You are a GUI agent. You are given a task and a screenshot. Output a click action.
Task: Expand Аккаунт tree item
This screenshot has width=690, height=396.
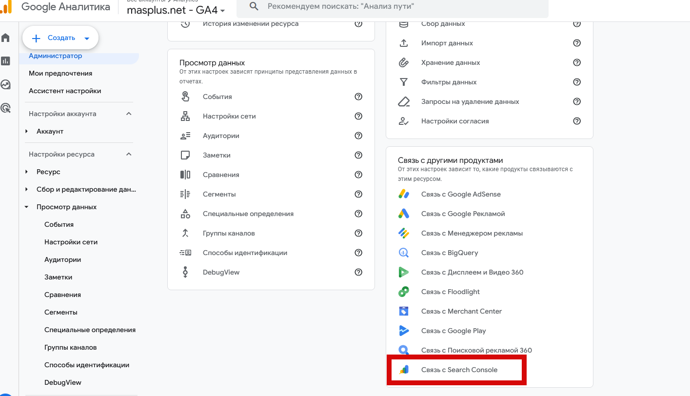tap(27, 132)
